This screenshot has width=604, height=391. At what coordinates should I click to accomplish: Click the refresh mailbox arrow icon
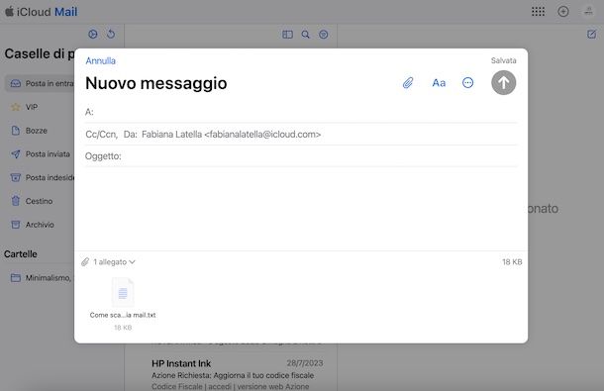(x=111, y=34)
